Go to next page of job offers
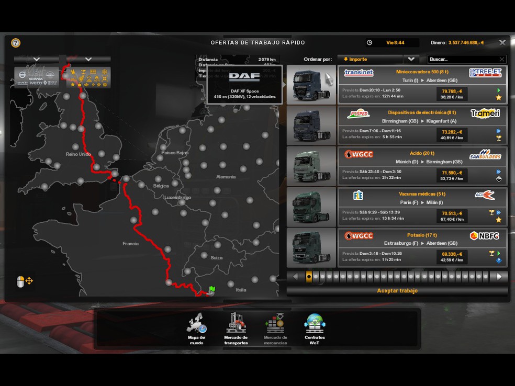Viewport: 515px width, 386px height. 499,277
